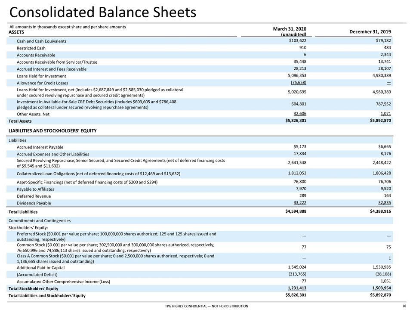This screenshot has width=413, height=310.
Task: Click the "Accrued Interest Payable" row label
Action: (40, 147)
